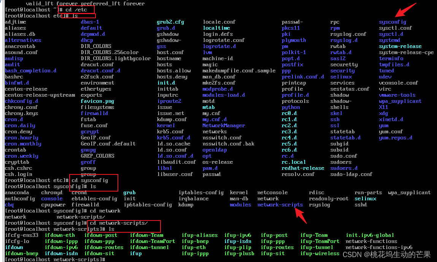
Task: Select the "yum.repos.d" directory name
Action: pyautogui.click(x=396, y=138)
